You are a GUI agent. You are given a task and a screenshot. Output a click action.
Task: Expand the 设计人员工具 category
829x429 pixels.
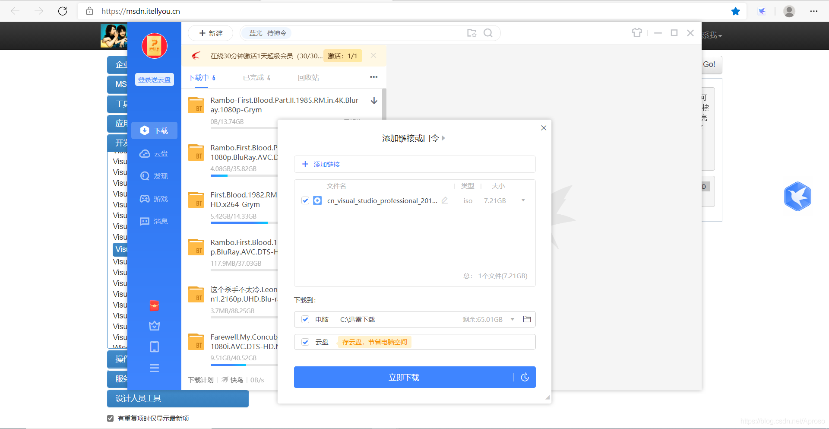(x=177, y=398)
